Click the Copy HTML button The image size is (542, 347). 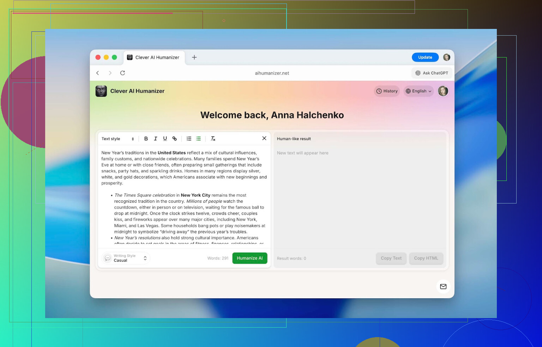click(426, 258)
